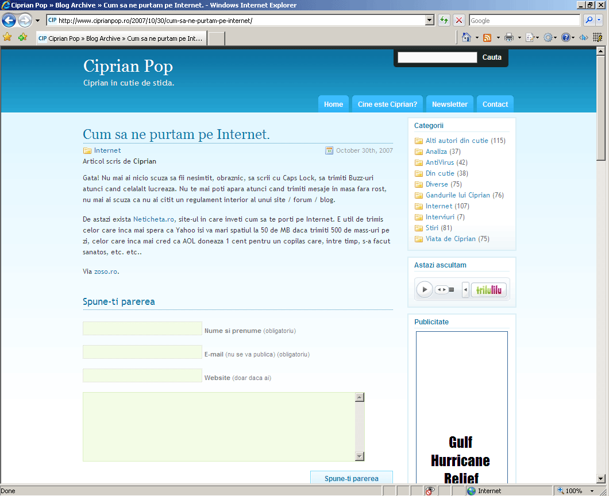Follow the Neticheta.ro link in article
Image resolution: width=609 pixels, height=496 pixels.
click(153, 219)
